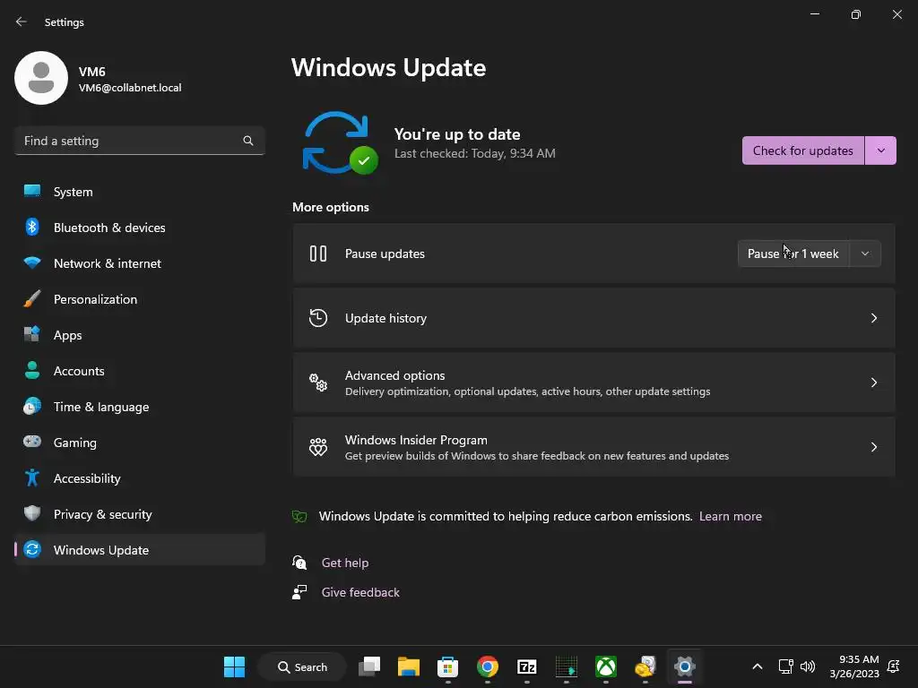Click the Gaming controller icon

(32, 442)
